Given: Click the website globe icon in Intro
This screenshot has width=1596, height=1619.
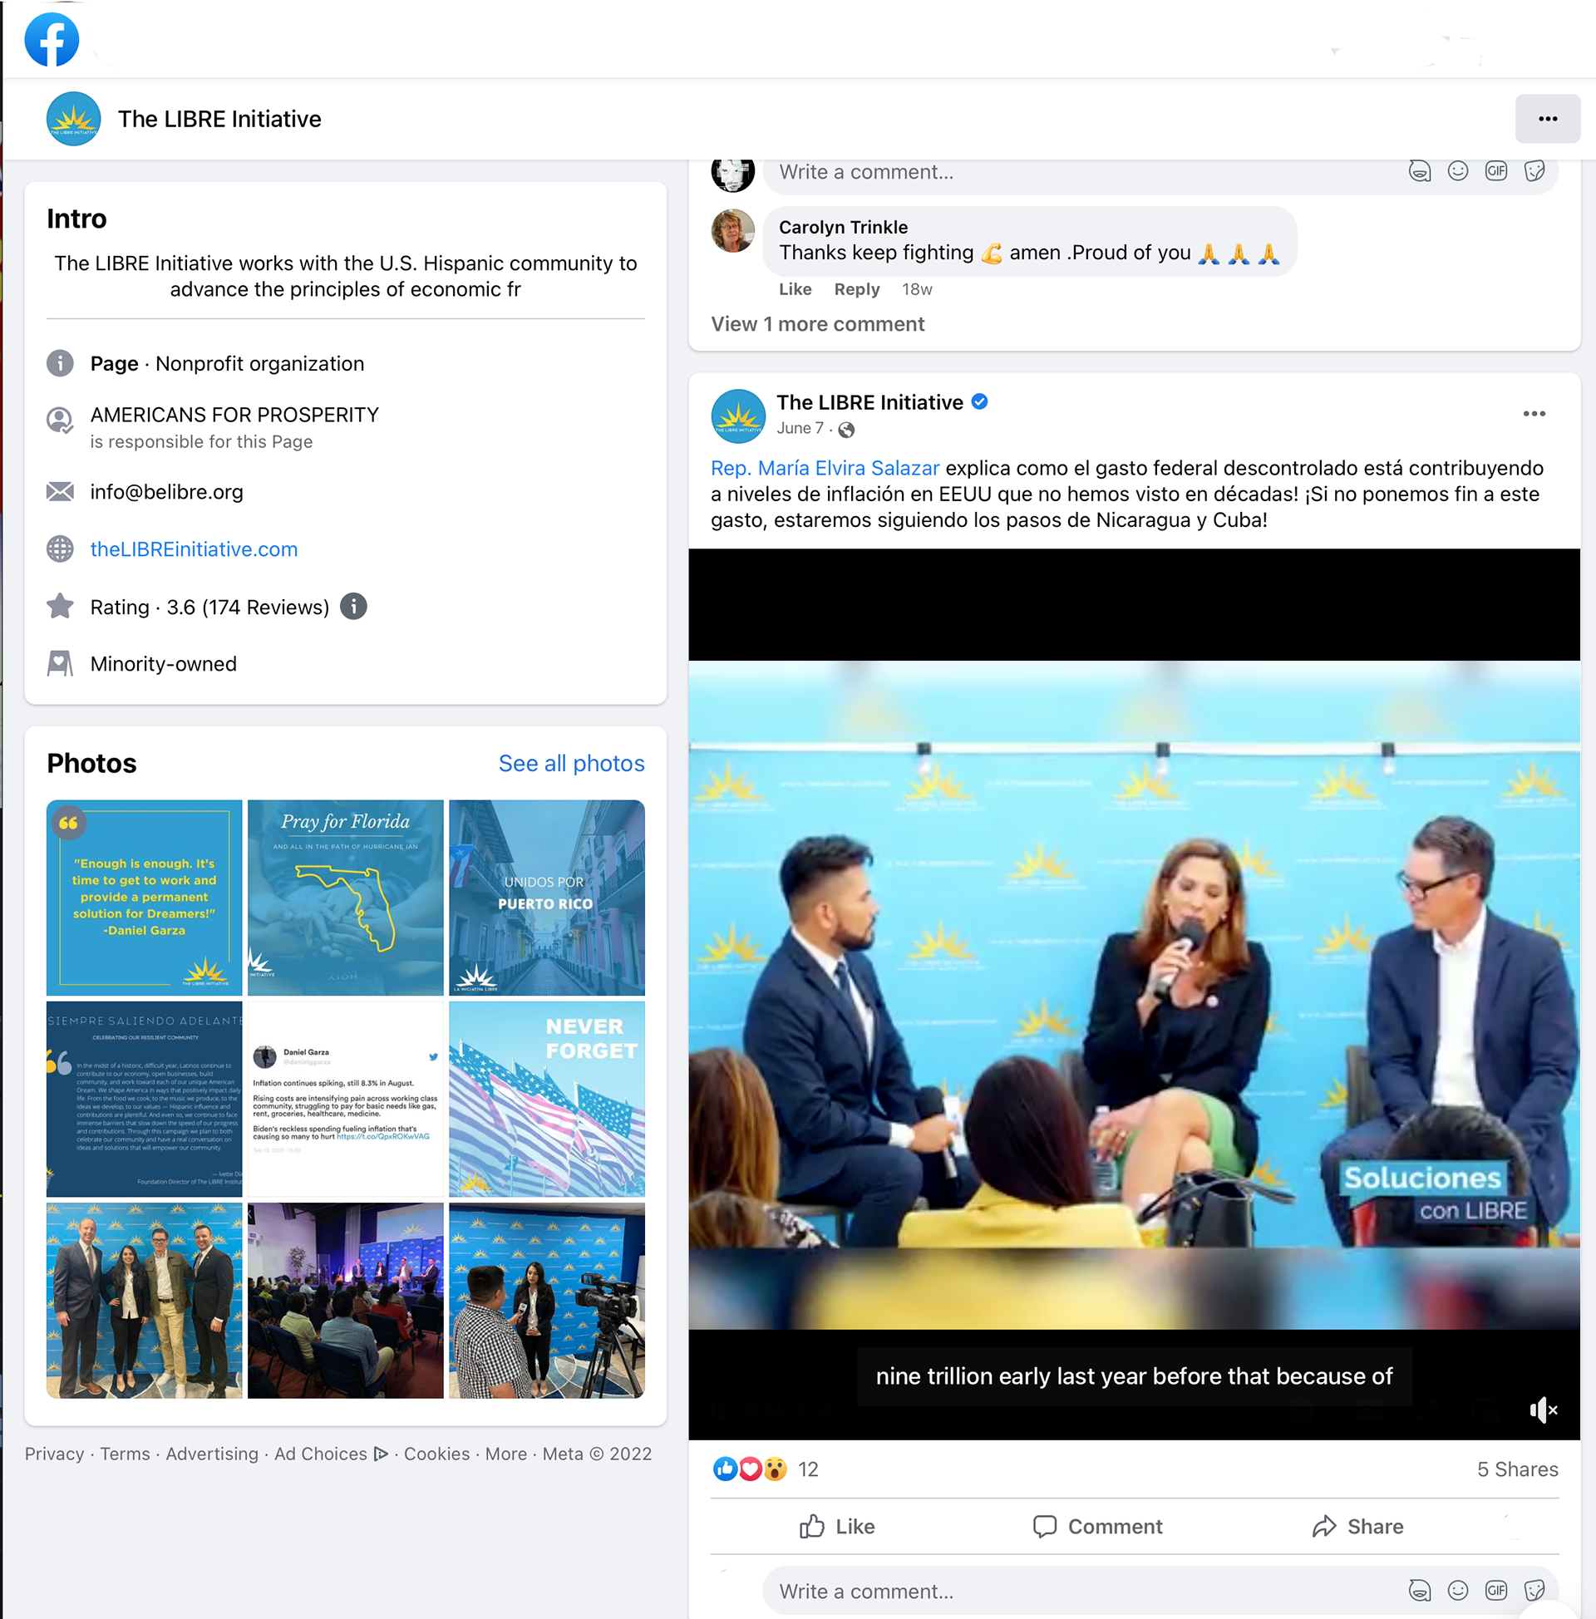Looking at the screenshot, I should (60, 549).
